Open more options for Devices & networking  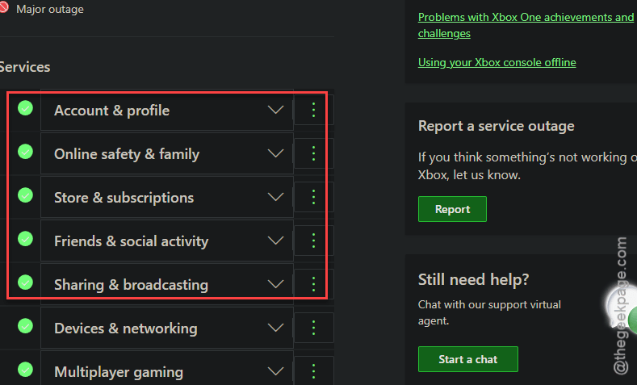[x=313, y=328]
